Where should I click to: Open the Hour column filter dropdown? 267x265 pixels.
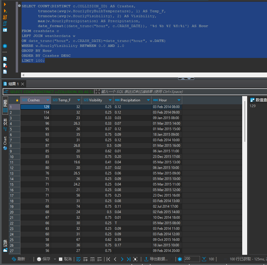coord(179,100)
